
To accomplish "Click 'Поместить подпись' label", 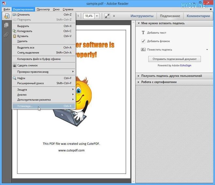I will (160, 50).
